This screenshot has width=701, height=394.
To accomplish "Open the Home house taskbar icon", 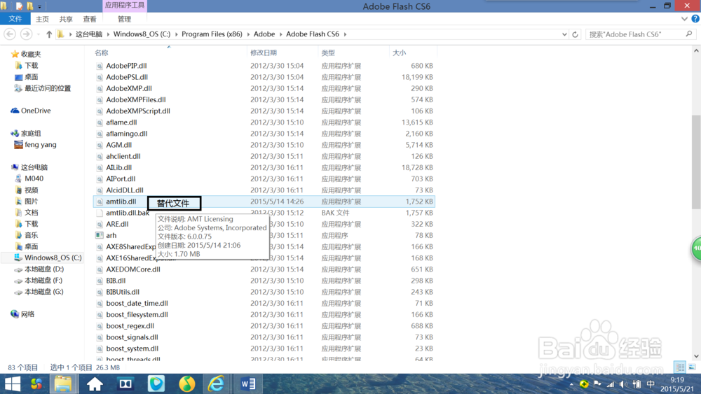I will [95, 384].
